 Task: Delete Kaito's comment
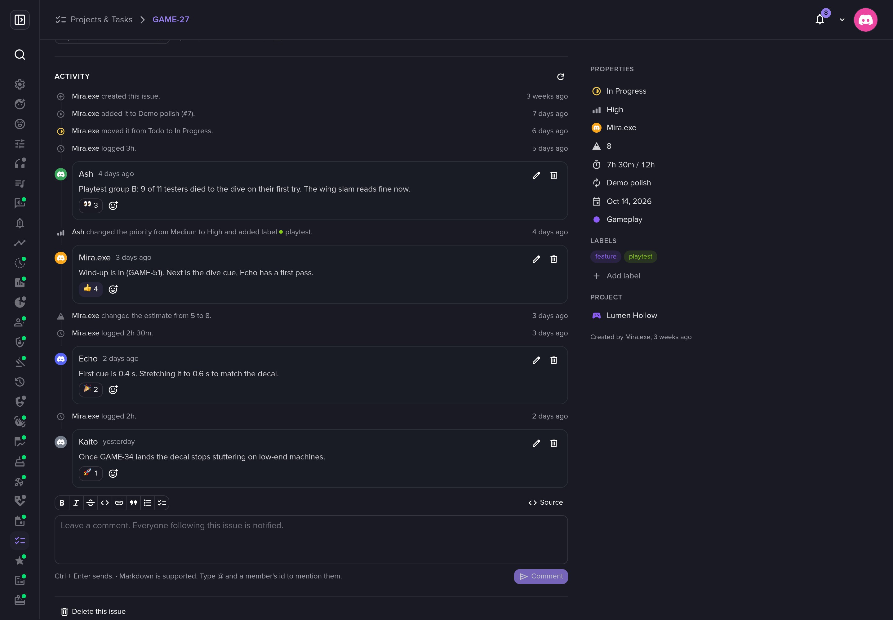(553, 443)
